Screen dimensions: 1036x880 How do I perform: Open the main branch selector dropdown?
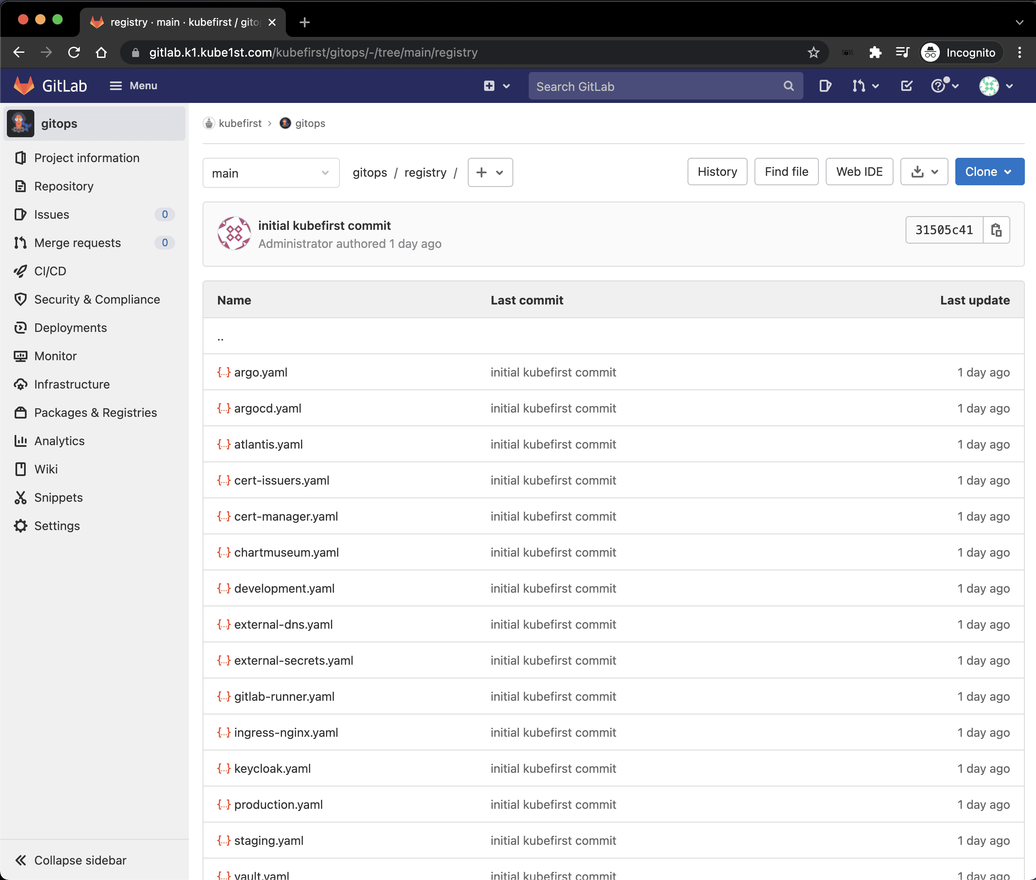(271, 173)
